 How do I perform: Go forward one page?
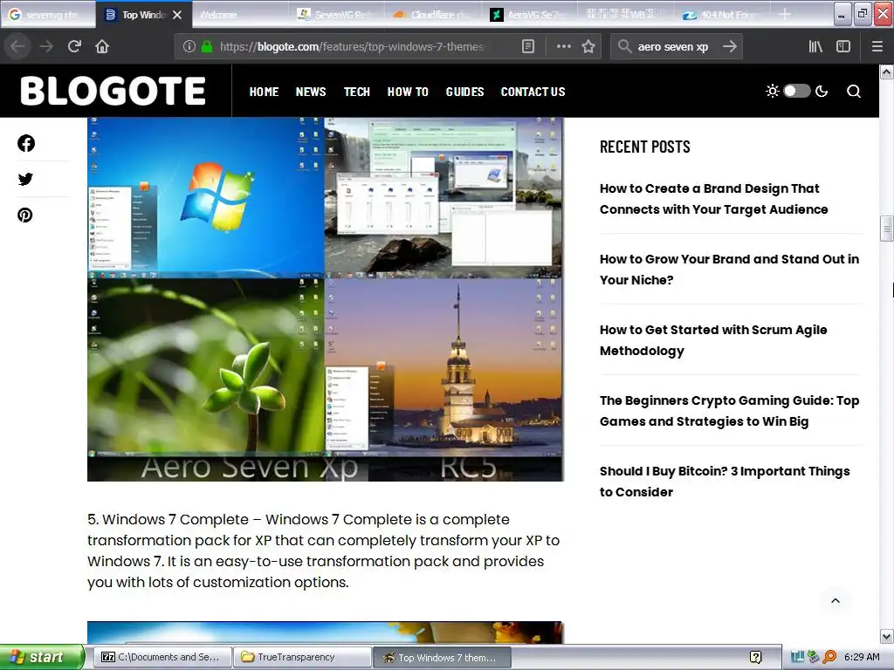coord(46,46)
